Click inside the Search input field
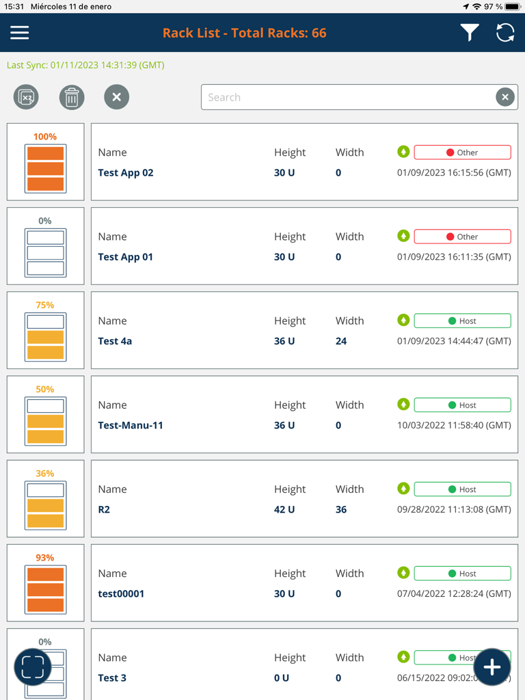The height and width of the screenshot is (700, 525). pyautogui.click(x=342, y=97)
